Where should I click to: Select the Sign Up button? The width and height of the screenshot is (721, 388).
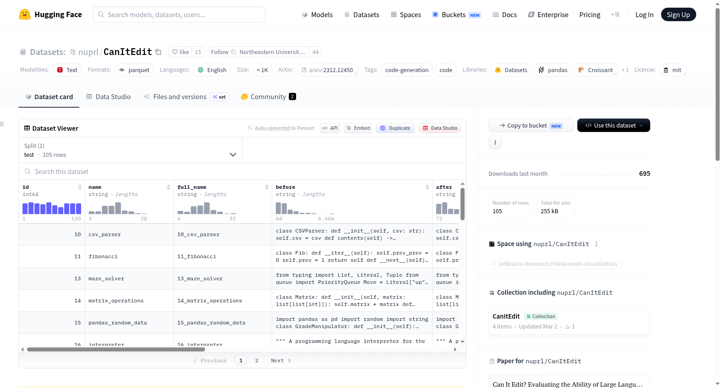tap(678, 14)
